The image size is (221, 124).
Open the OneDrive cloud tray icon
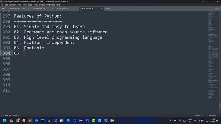pos(175,121)
